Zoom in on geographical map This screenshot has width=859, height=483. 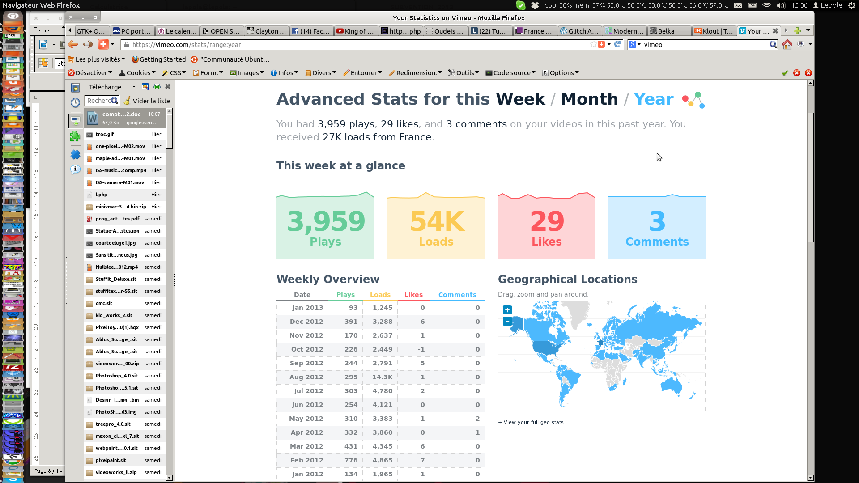click(x=507, y=310)
